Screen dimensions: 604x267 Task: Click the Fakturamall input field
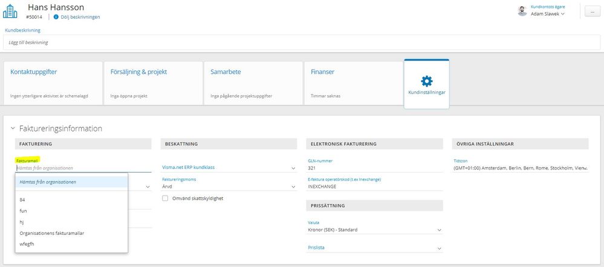[x=83, y=168]
